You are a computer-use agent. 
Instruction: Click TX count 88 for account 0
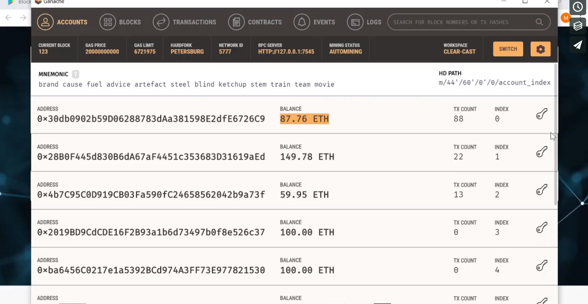(458, 119)
